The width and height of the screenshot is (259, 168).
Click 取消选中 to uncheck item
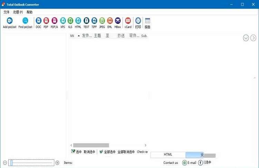pos(89,152)
